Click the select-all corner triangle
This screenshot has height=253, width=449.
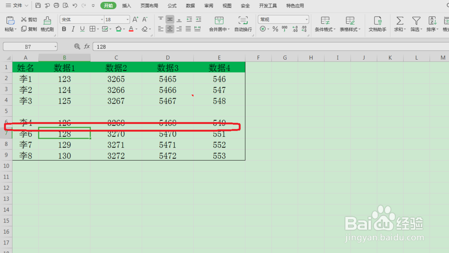point(8,58)
